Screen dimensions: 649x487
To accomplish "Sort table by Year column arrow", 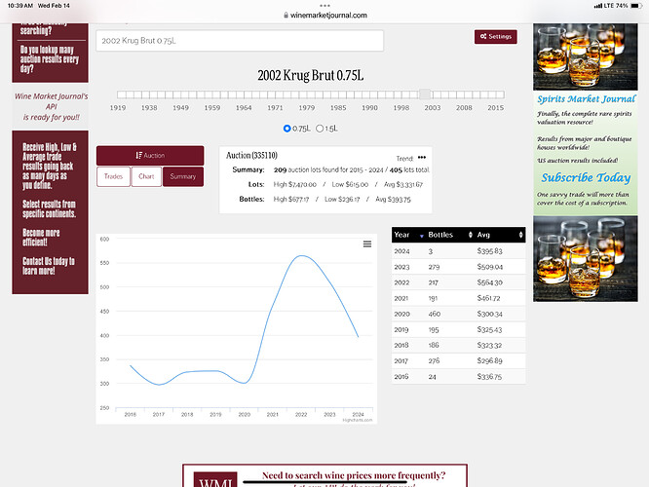I will pos(422,236).
